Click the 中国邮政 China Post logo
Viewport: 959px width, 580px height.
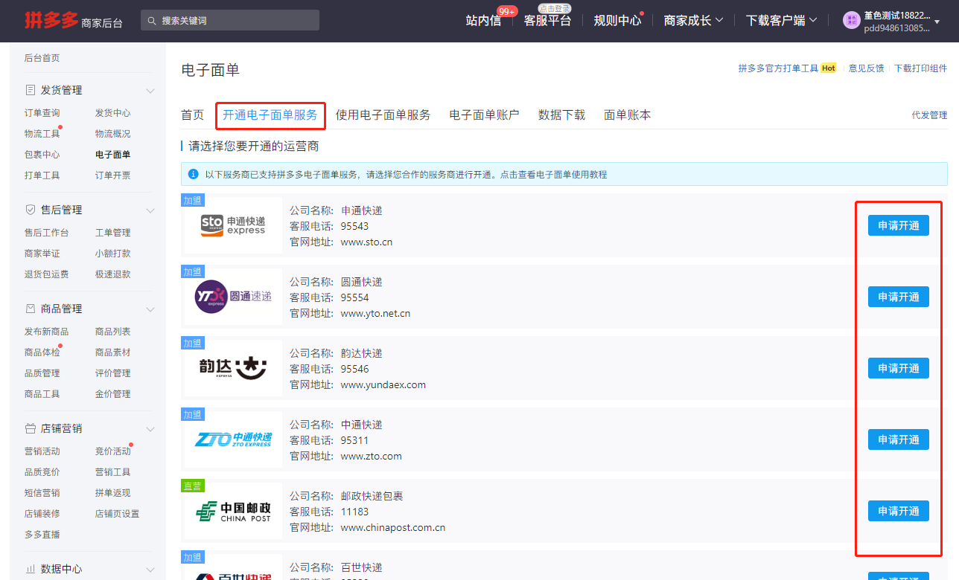tap(233, 511)
